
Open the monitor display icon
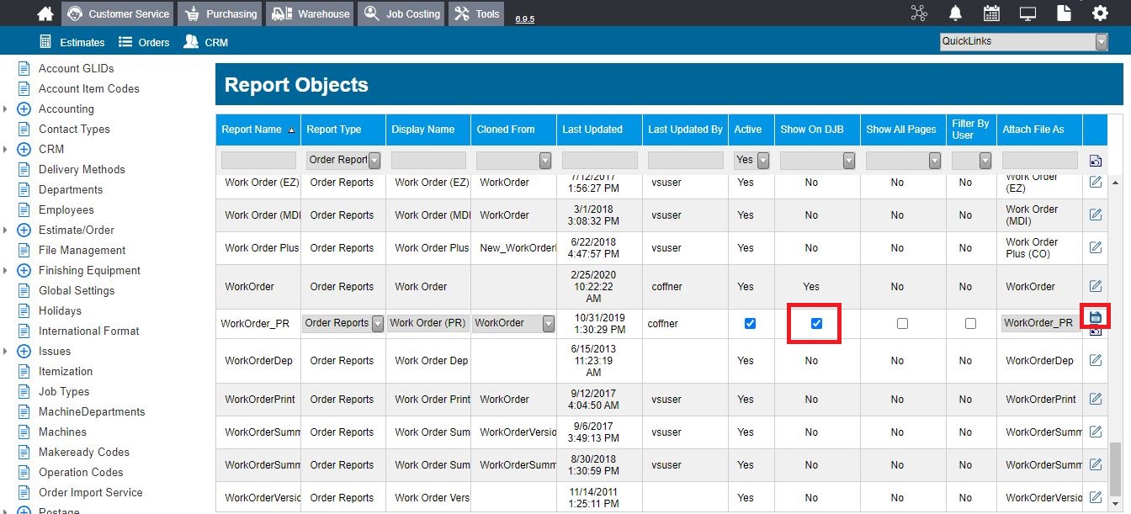tap(1027, 13)
